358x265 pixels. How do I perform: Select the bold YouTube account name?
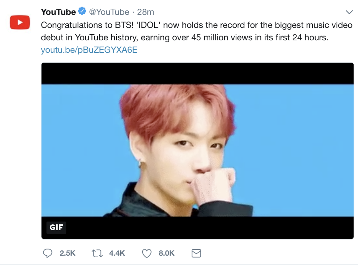point(58,11)
